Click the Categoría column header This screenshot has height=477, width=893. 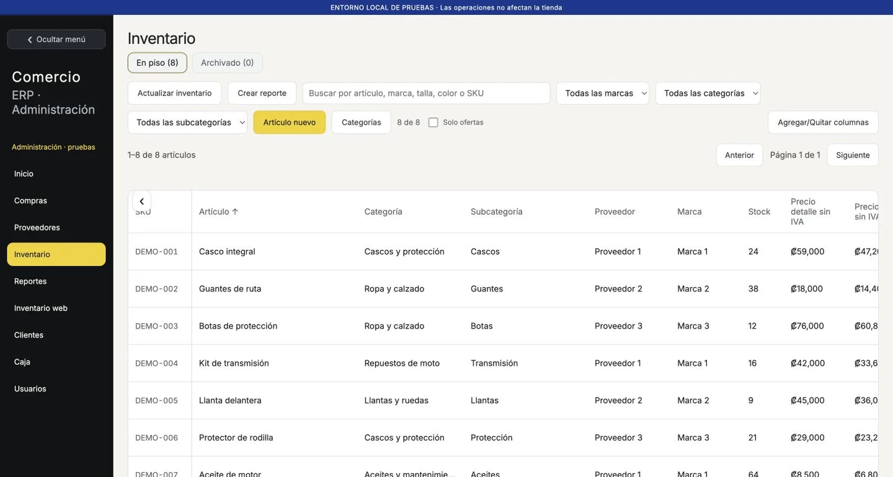(383, 212)
